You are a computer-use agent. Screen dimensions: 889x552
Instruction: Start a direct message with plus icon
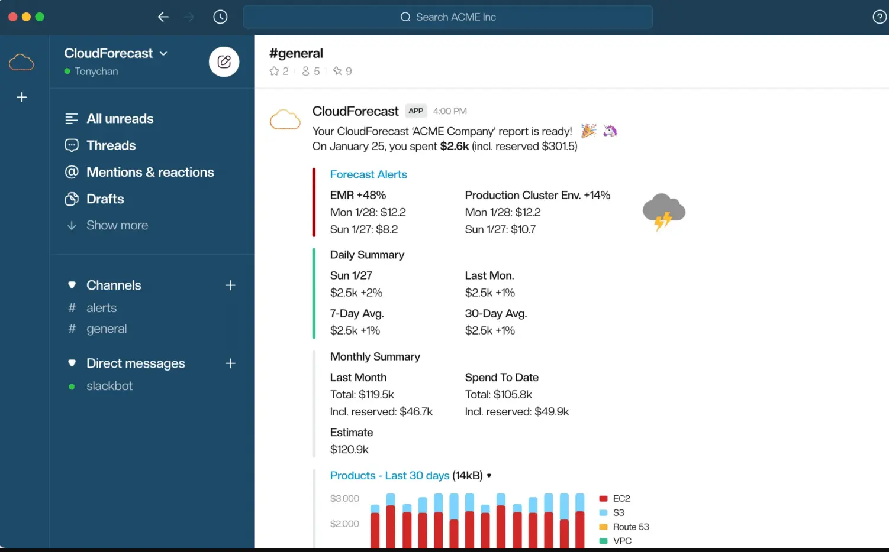(230, 363)
